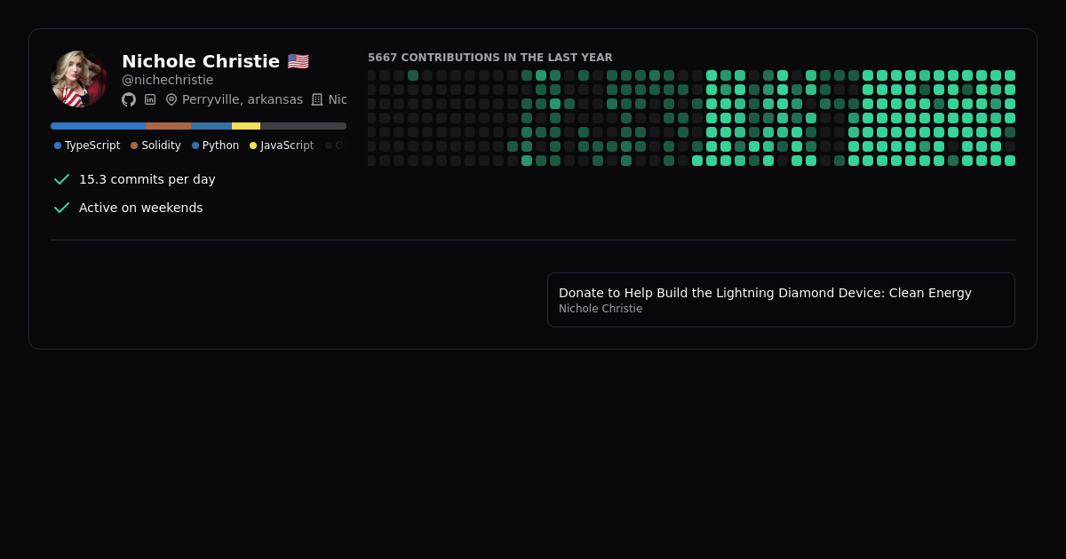
Task: Click the Nichole Christie name heading
Action: click(x=201, y=61)
